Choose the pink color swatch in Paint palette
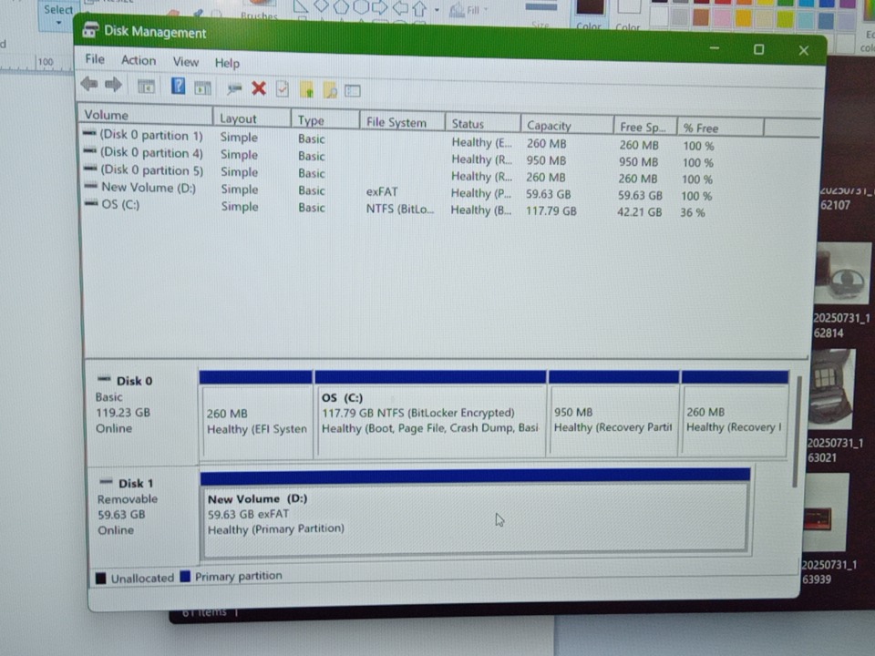Screen dimensions: 875x656 [722, 18]
